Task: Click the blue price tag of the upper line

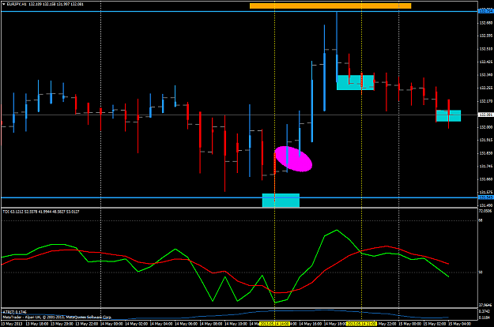Action: (x=486, y=11)
